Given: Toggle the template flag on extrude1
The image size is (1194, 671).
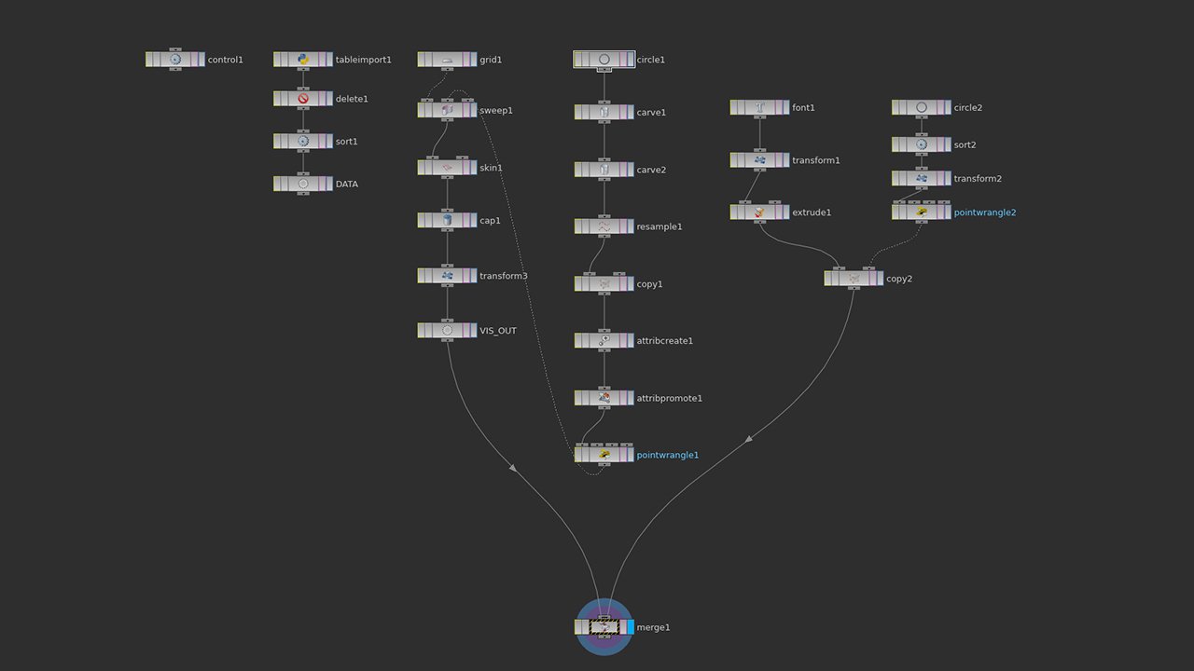Looking at the screenshot, I should (x=778, y=213).
